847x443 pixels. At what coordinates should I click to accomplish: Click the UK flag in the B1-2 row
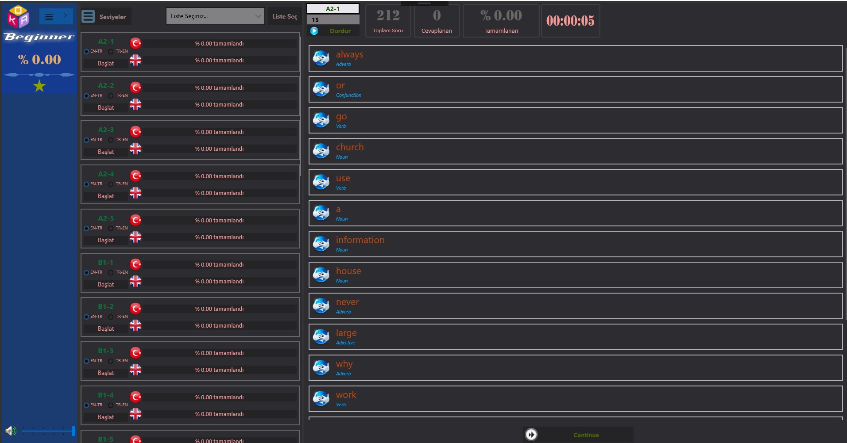pyautogui.click(x=135, y=325)
